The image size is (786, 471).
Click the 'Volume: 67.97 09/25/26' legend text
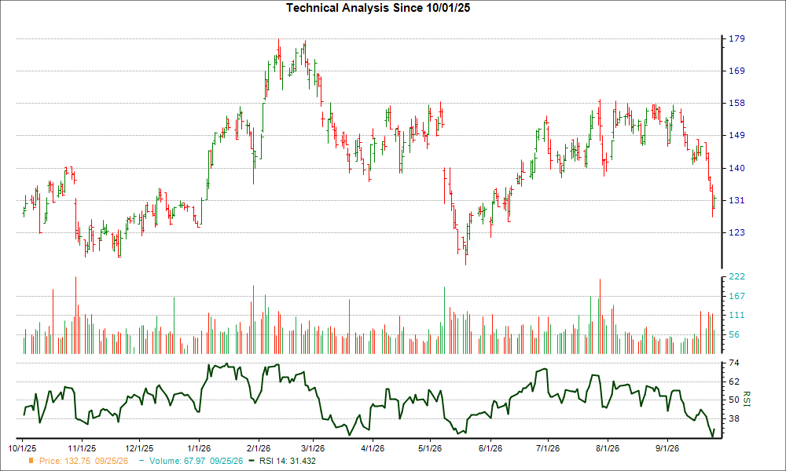196,461
